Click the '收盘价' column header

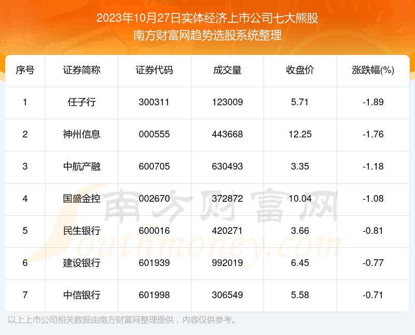(x=300, y=71)
